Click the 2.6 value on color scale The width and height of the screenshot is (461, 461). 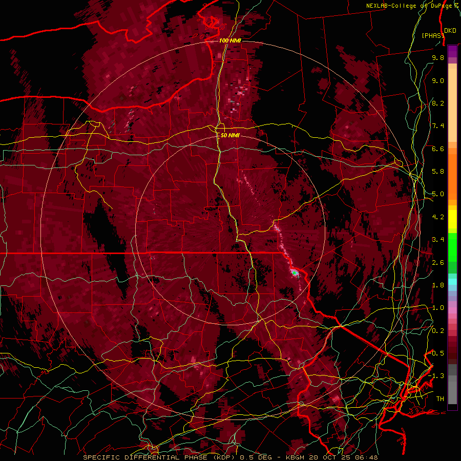tap(438, 263)
